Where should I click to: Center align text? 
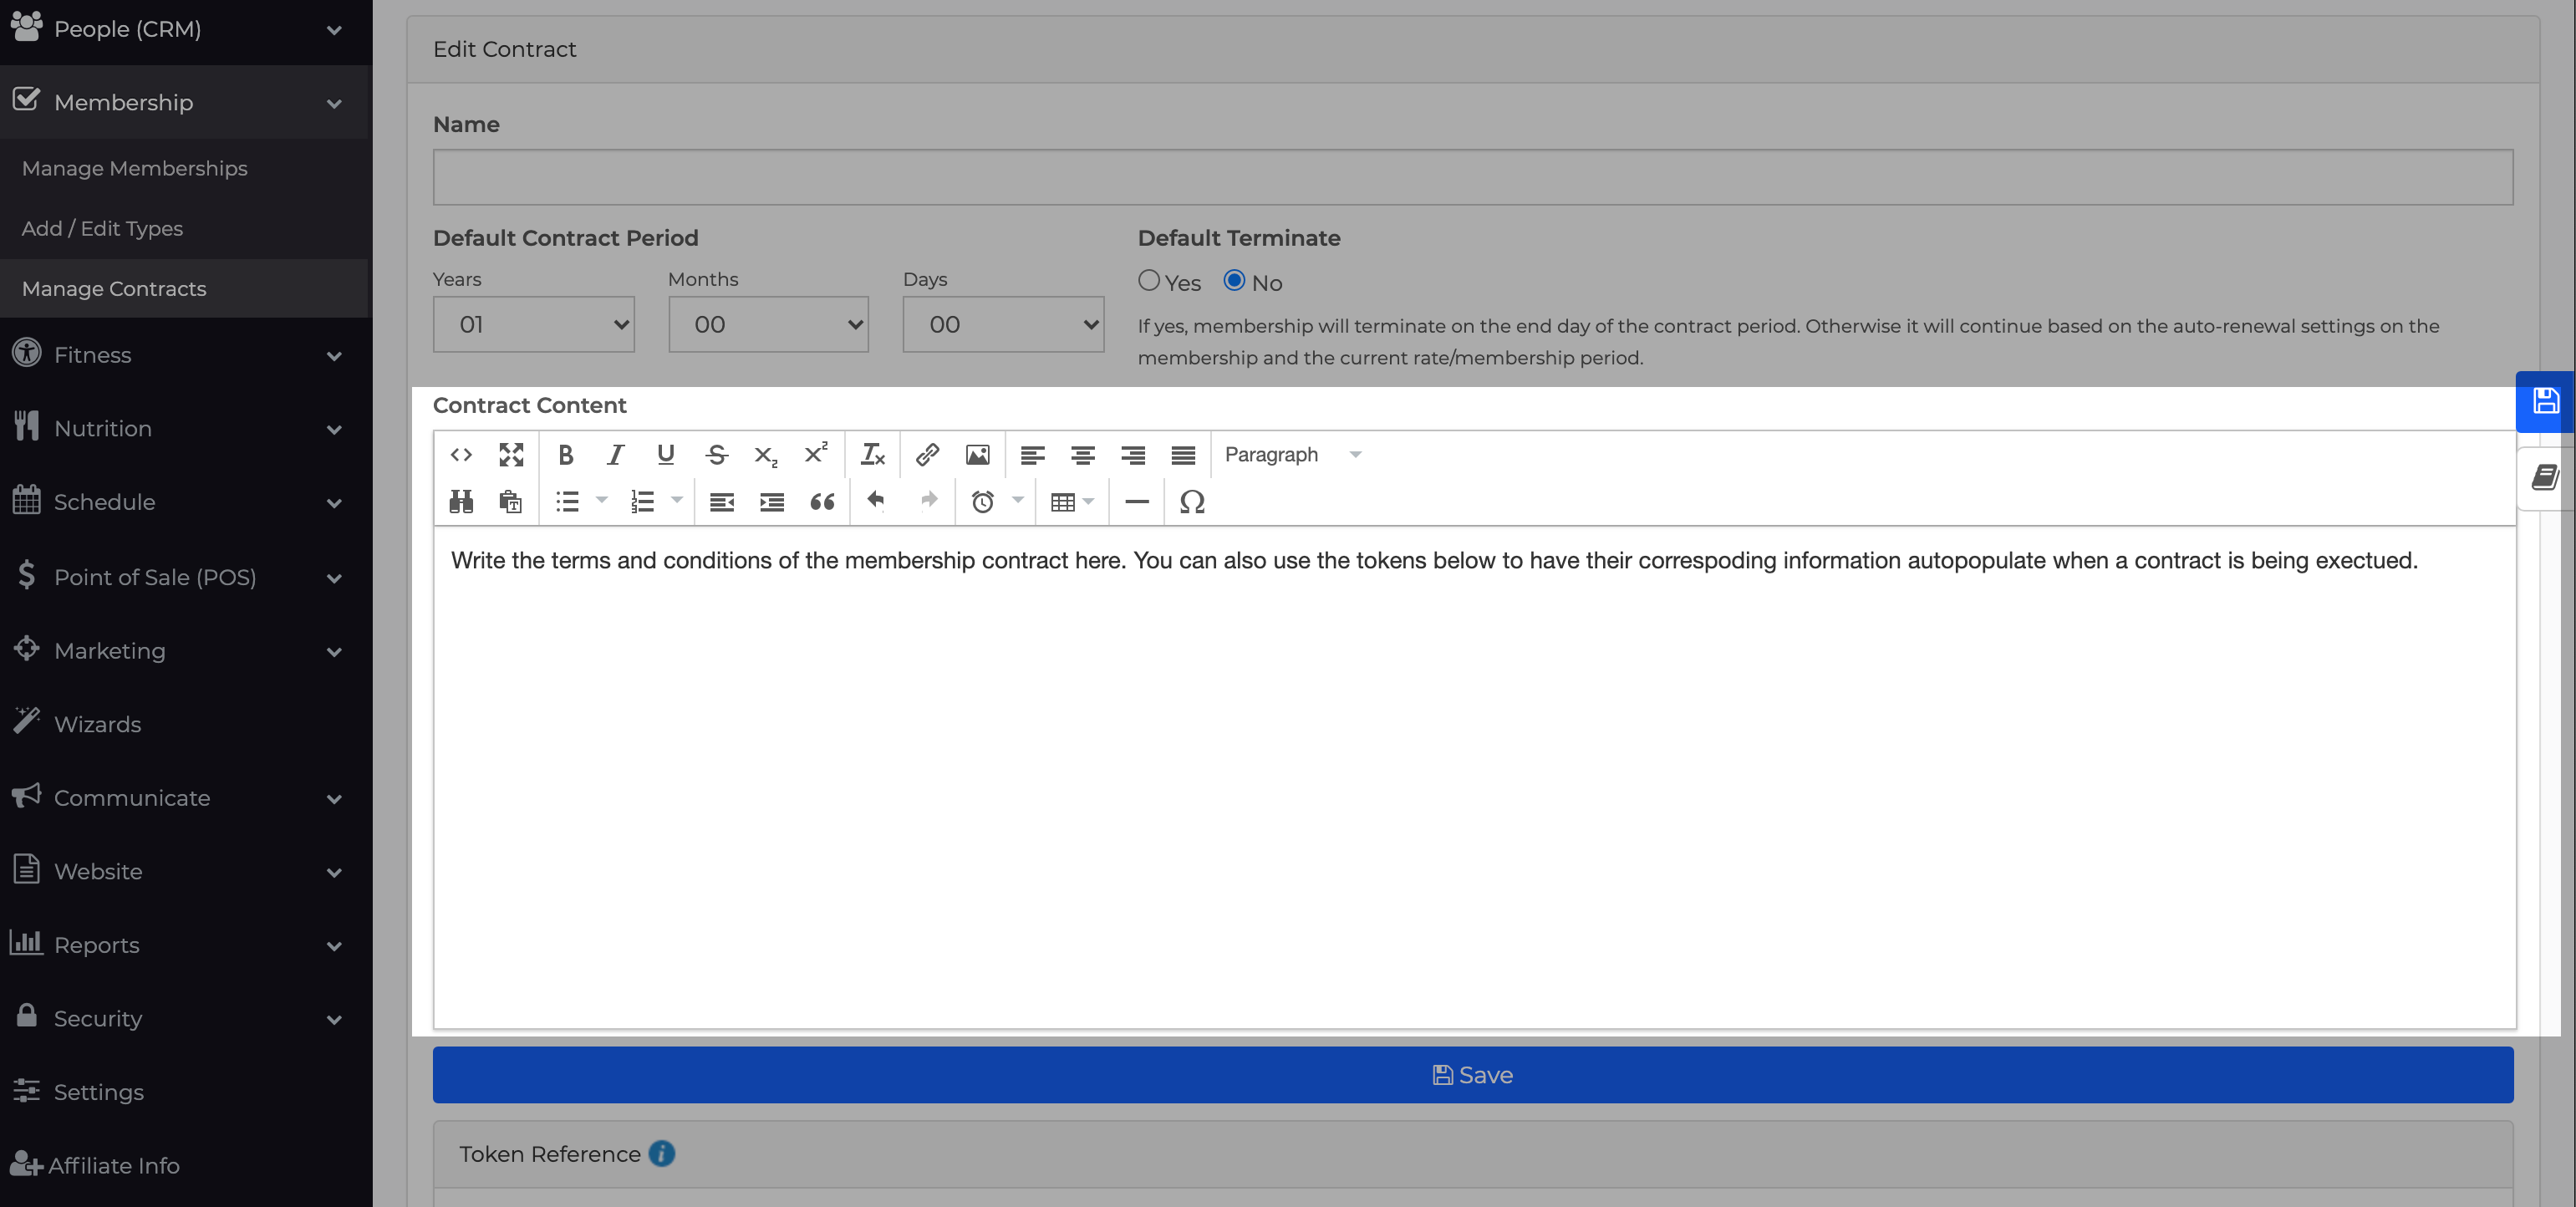1082,455
